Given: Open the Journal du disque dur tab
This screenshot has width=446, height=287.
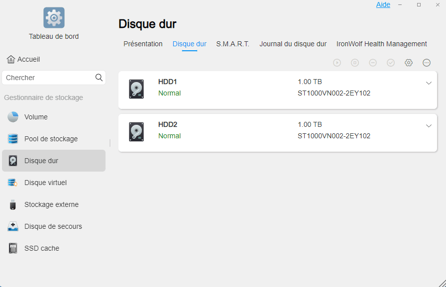Looking at the screenshot, I should [293, 44].
